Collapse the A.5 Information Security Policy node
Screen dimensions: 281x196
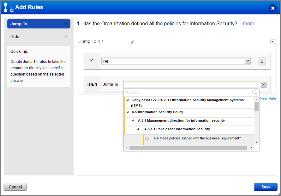point(128,112)
